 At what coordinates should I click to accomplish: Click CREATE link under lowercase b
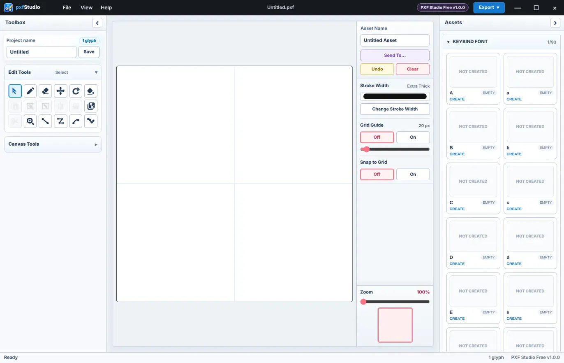[514, 154]
